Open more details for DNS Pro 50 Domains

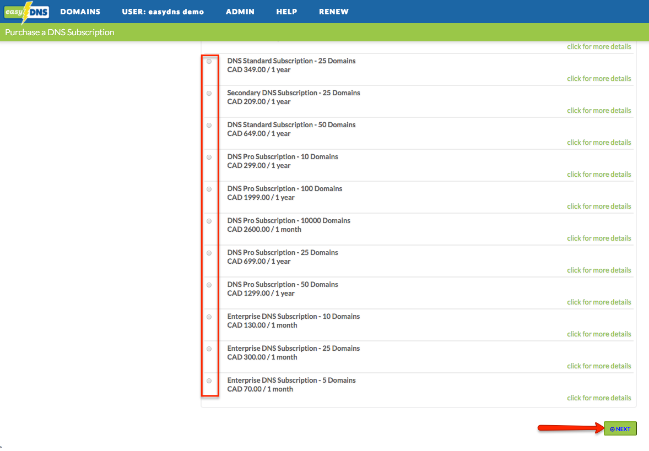(599, 302)
